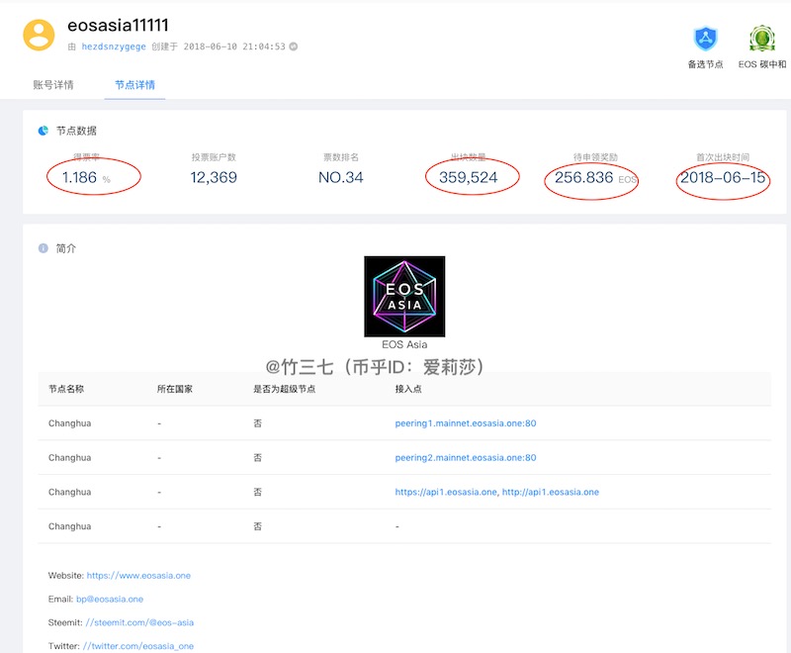Click 否 in the peering1 row
The height and width of the screenshot is (653, 791).
[257, 423]
